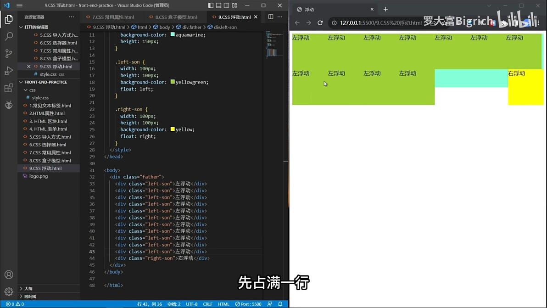
Task: Change indentation 空格: 2 setting
Action: (174, 304)
